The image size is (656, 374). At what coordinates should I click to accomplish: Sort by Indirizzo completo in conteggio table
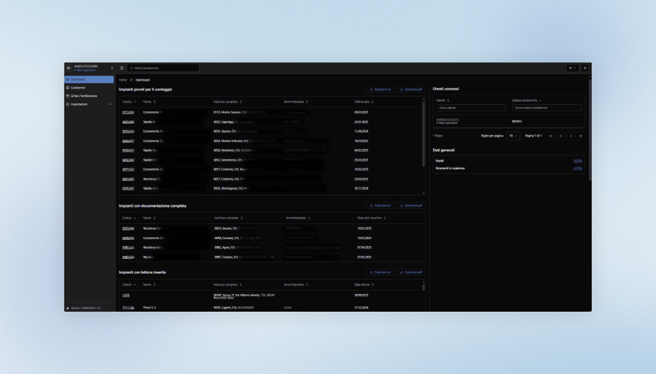(227, 102)
